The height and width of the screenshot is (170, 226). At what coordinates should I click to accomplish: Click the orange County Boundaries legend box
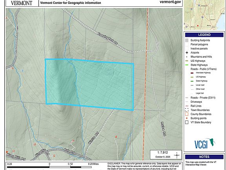pos(187,114)
